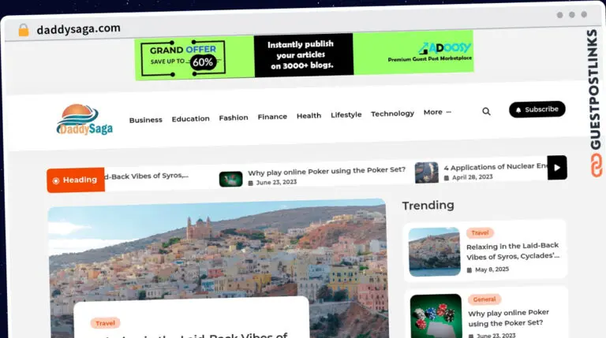Screen dimensions: 606x338
Task: Go to the Technology category
Action: click(392, 113)
